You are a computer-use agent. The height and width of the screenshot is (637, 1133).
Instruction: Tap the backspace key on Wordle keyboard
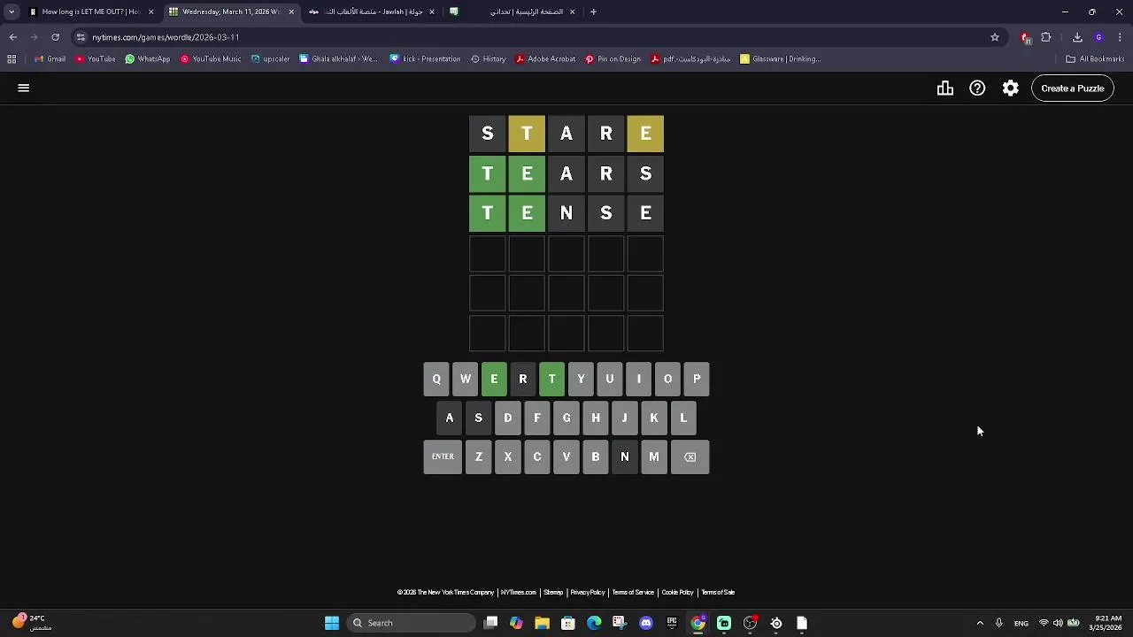pyautogui.click(x=690, y=457)
